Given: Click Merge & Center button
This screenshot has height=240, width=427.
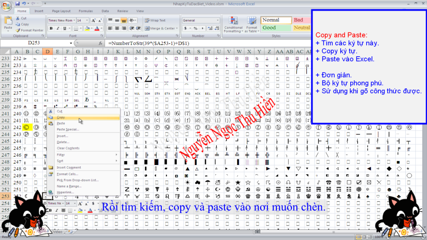Looking at the screenshot, I should pos(160,28).
